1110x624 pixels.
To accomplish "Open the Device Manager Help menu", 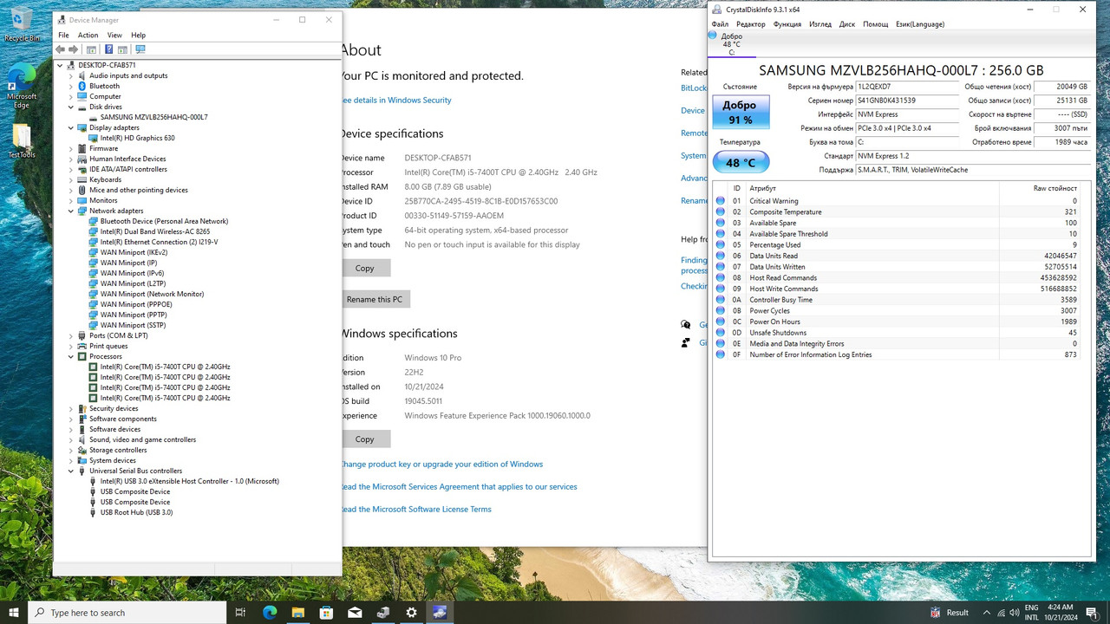I will tap(138, 36).
